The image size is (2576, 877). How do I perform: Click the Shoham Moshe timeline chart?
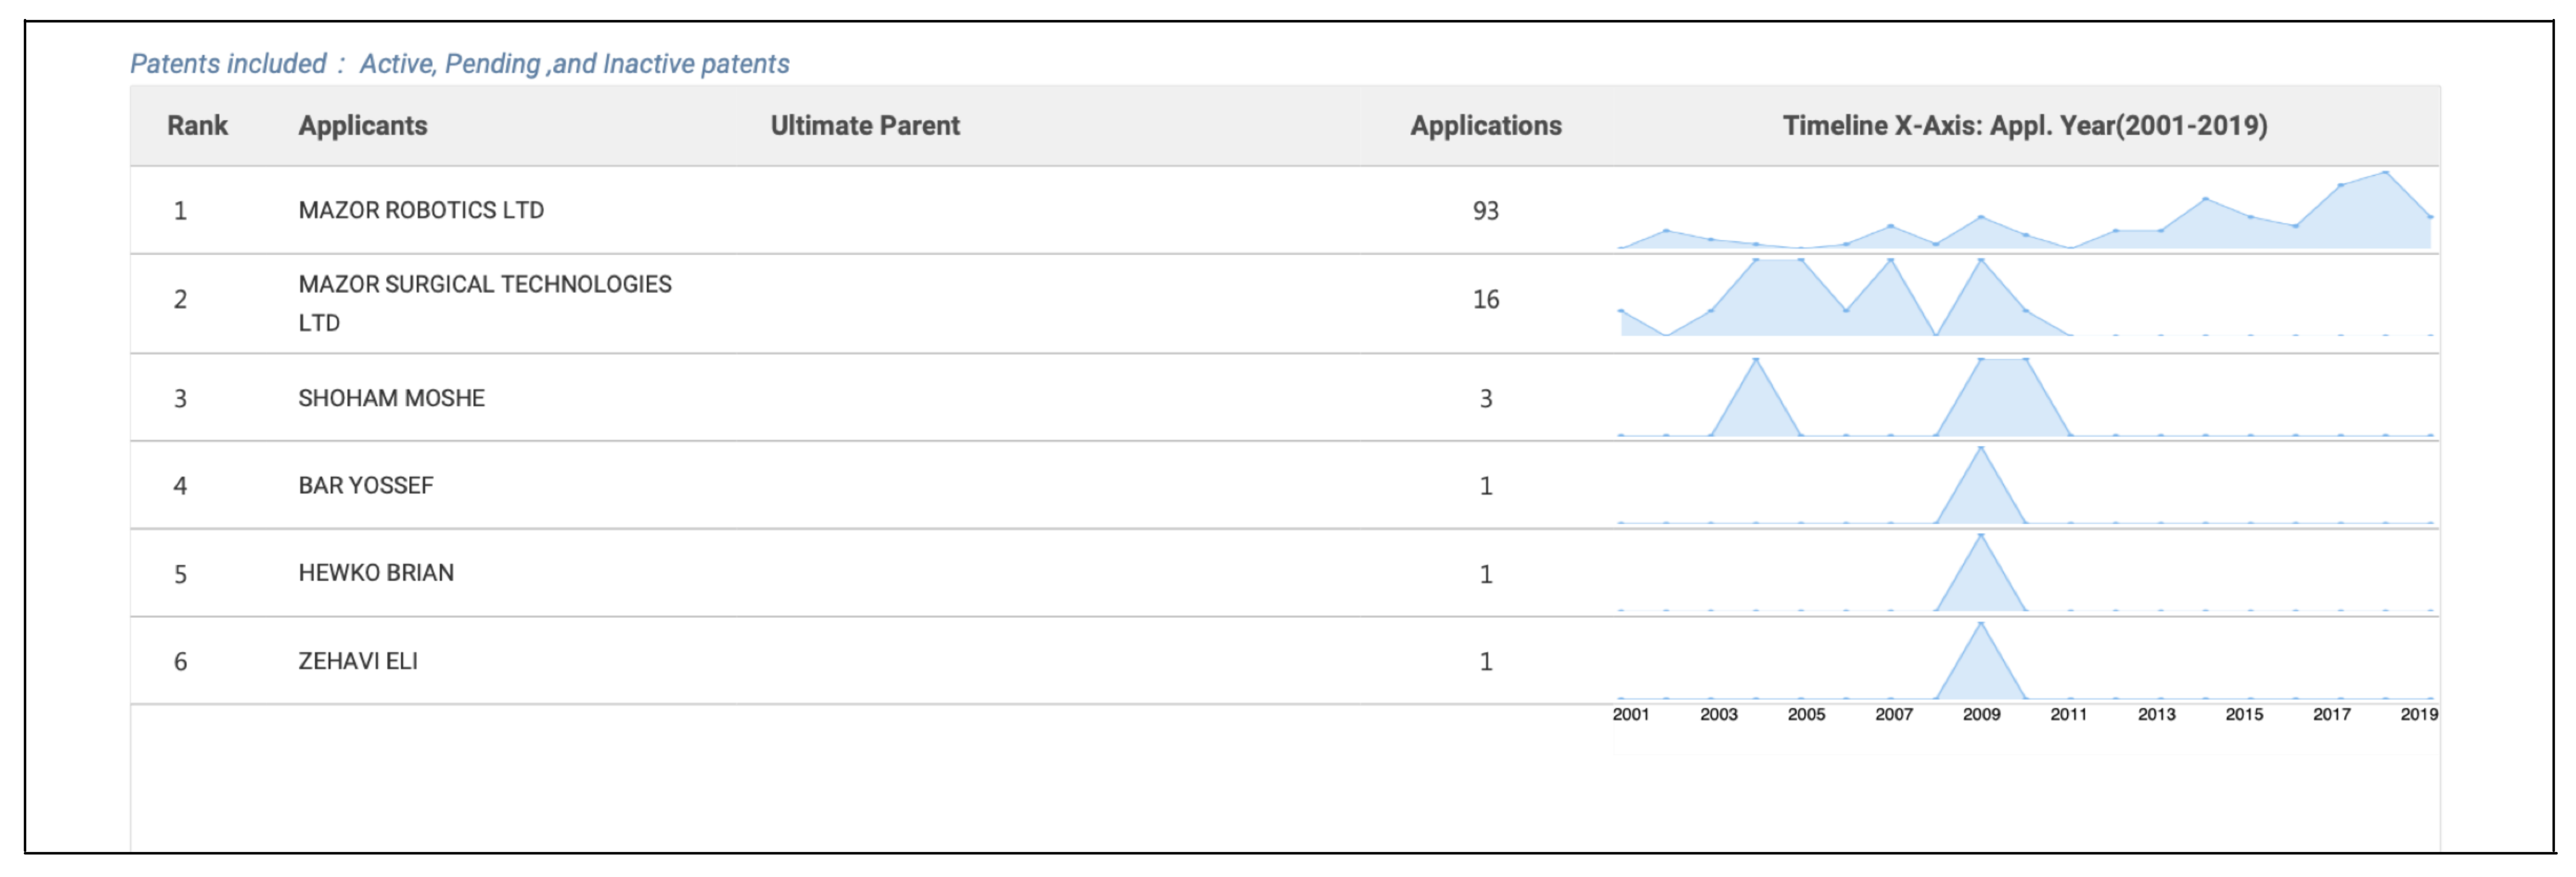(2025, 397)
